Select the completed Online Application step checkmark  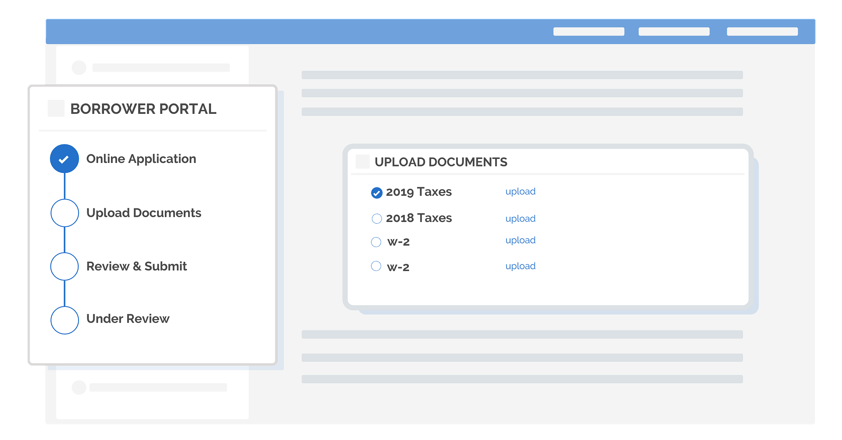[x=64, y=158]
